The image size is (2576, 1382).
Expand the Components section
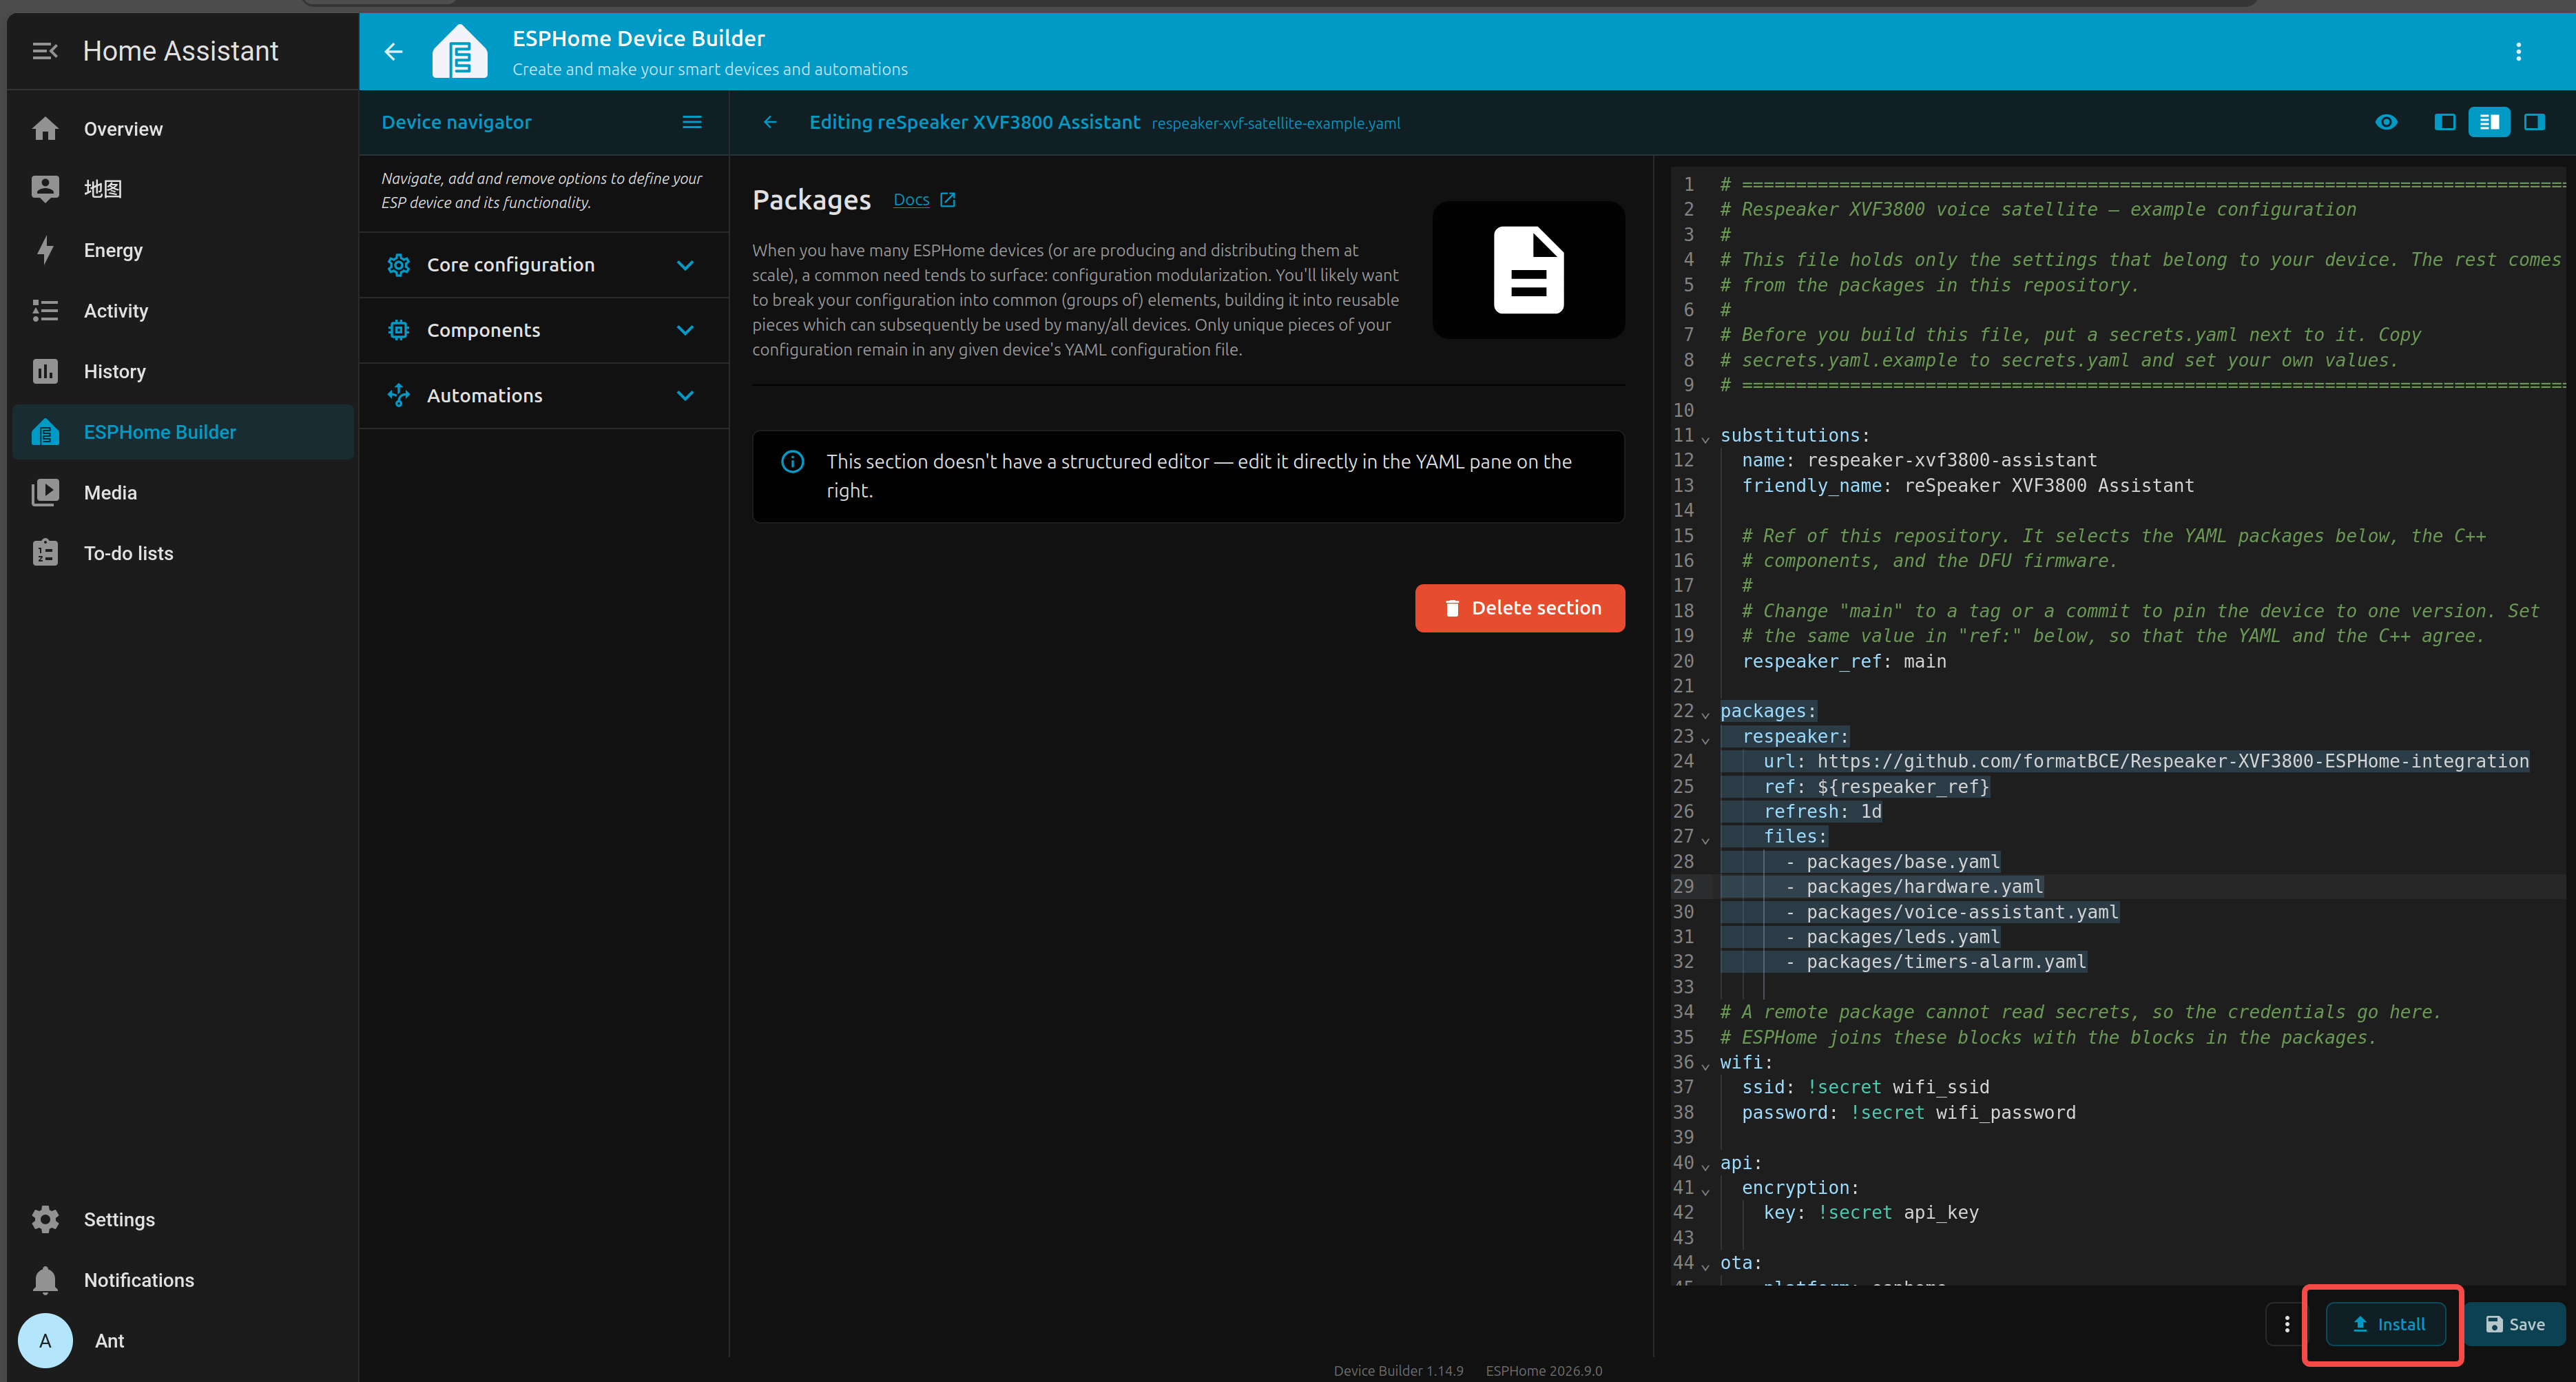(x=544, y=330)
